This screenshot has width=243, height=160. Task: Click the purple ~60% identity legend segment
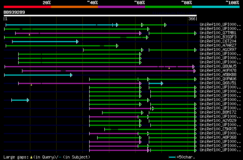[x=121, y=7]
